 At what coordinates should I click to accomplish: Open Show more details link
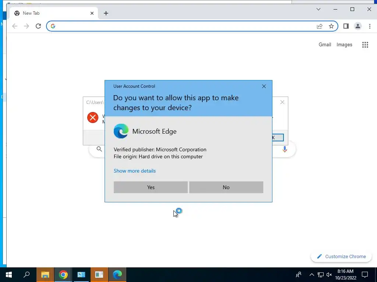coord(135,171)
